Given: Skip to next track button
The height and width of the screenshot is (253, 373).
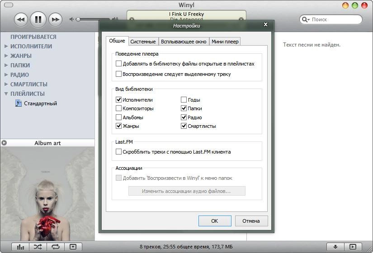Looking at the screenshot, I should (x=56, y=19).
